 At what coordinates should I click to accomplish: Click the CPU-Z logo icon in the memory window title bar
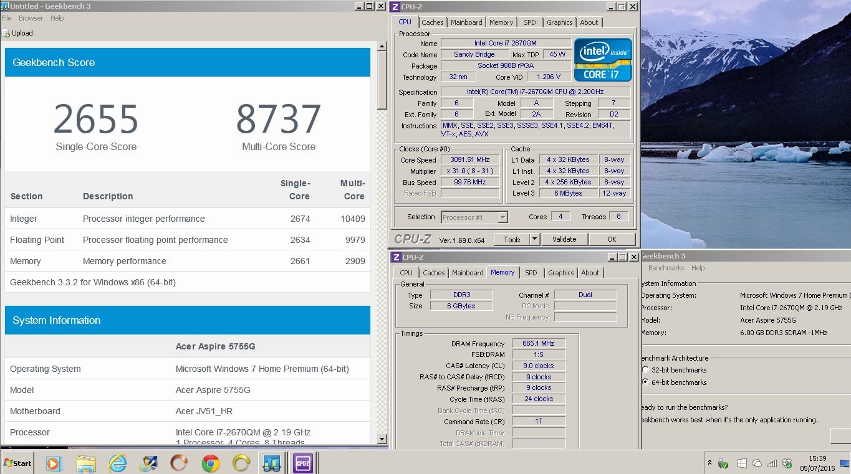(x=395, y=257)
